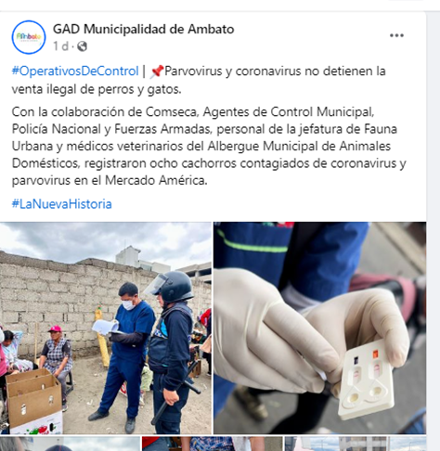Open photo of gloved hand holding test
Screen dimensions: 440x451
pyautogui.click(x=319, y=328)
